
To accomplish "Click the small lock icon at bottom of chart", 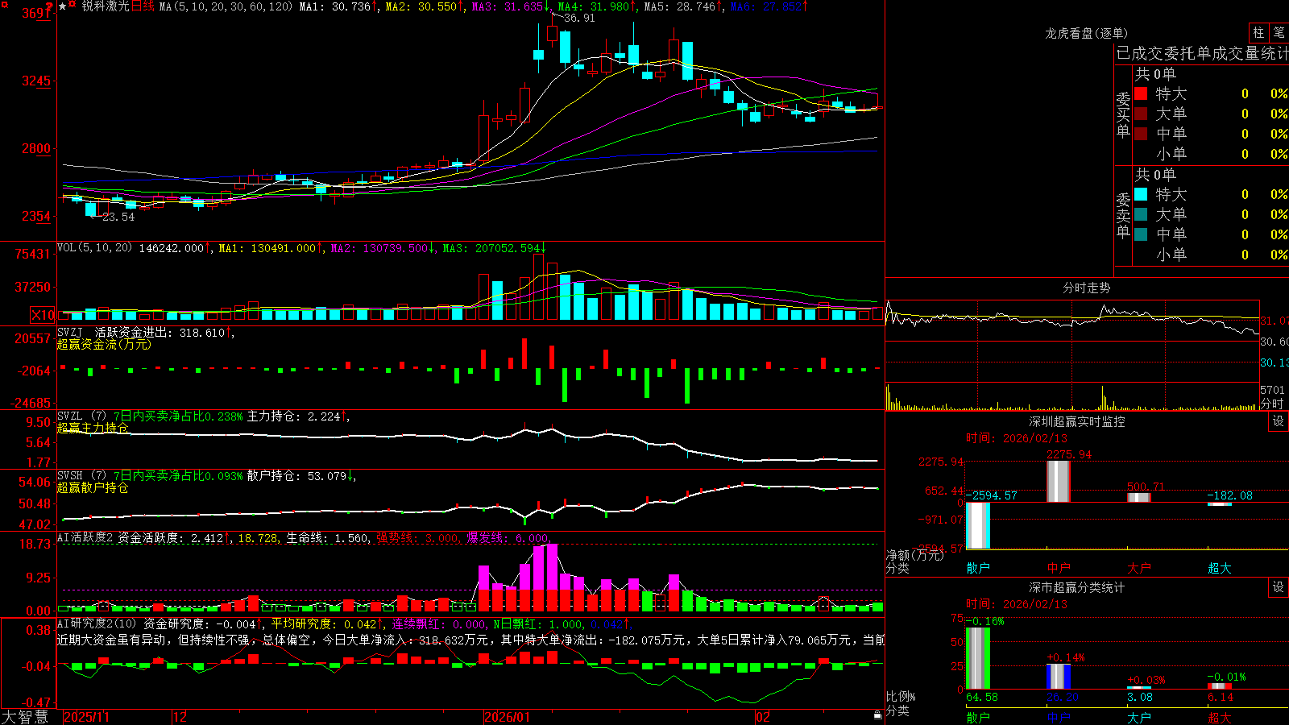I will tap(877, 715).
